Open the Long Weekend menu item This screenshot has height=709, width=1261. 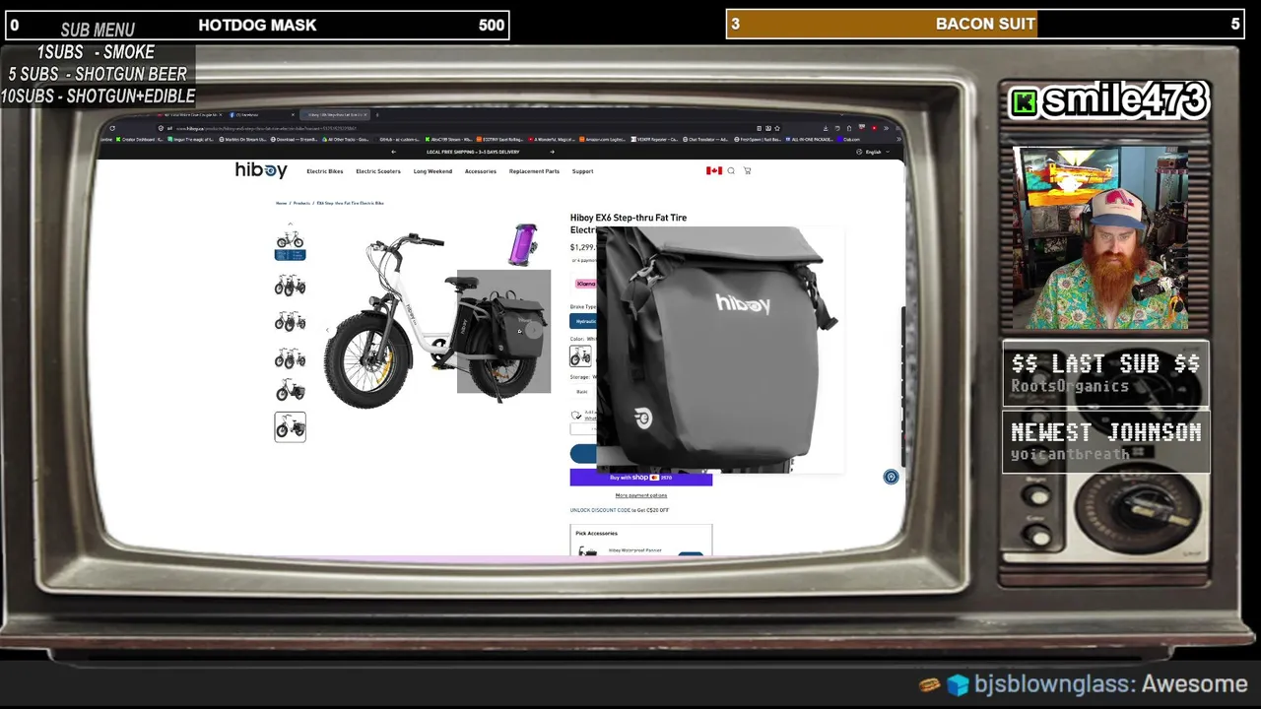point(432,171)
